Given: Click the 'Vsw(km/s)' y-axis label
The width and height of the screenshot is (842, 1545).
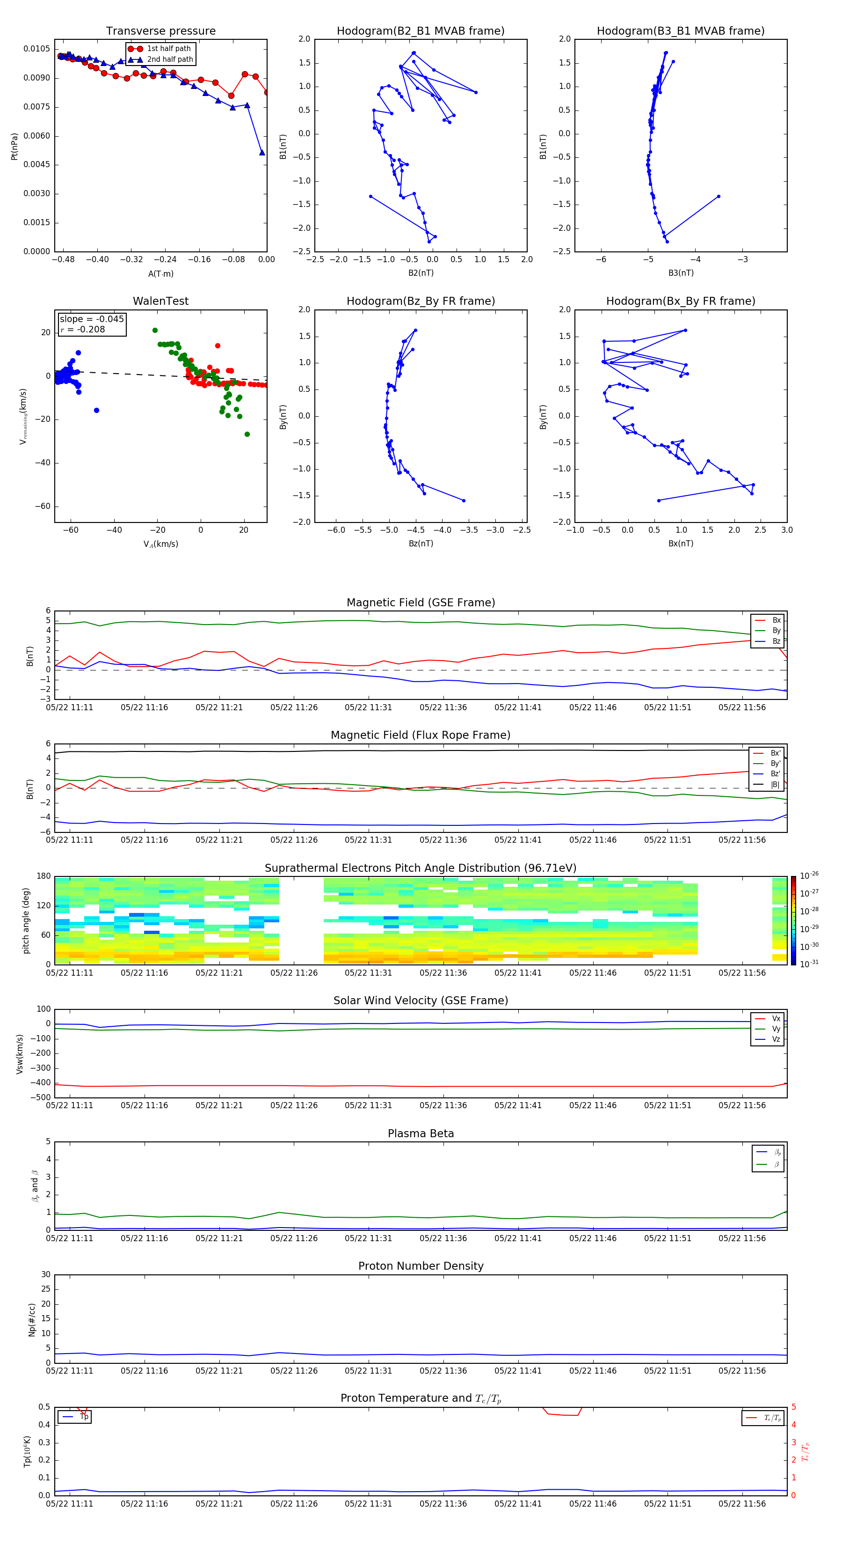Looking at the screenshot, I should (x=20, y=1054).
